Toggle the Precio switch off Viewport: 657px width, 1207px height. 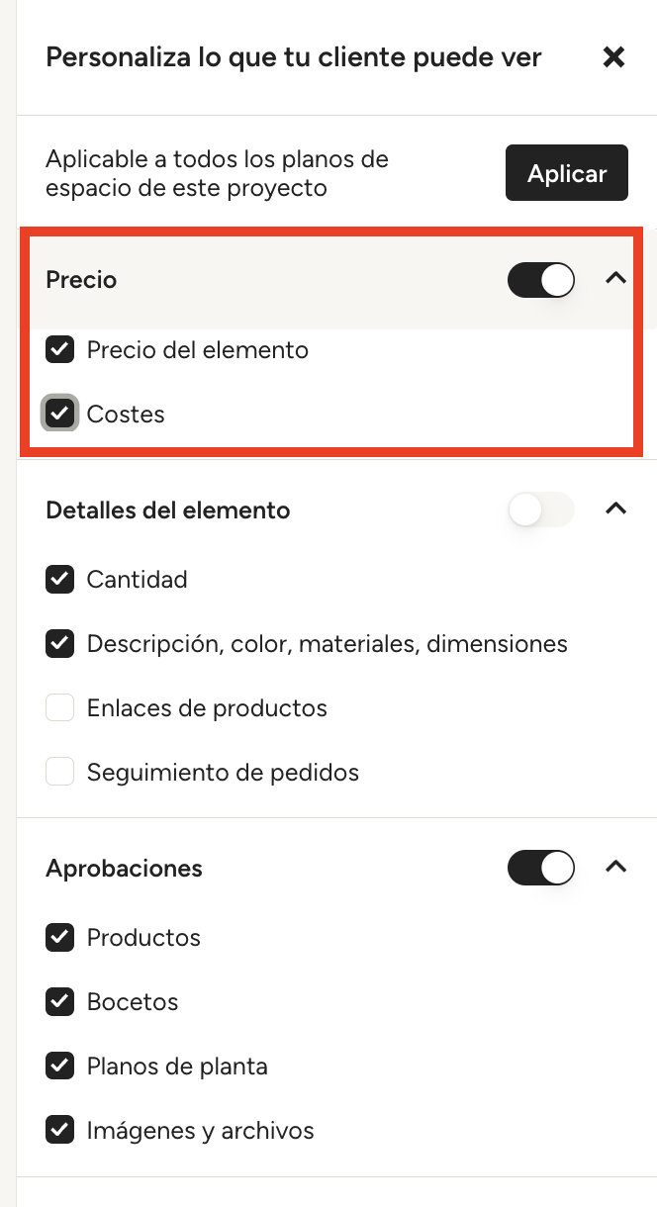coord(540,280)
